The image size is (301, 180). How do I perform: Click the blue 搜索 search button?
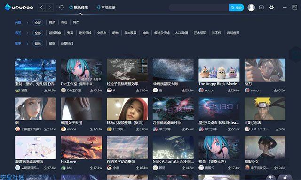[x=236, y=7]
